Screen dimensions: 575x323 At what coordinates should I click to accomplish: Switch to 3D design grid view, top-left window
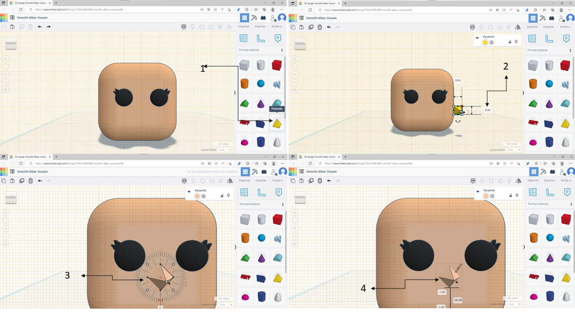[x=244, y=18]
